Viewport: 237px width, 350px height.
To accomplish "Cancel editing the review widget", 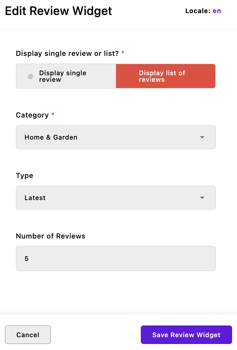I will coord(28,335).
